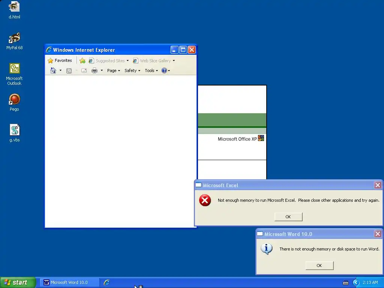Open the Tools menu
Image resolution: width=384 pixels, height=288 pixels.
pos(151,70)
